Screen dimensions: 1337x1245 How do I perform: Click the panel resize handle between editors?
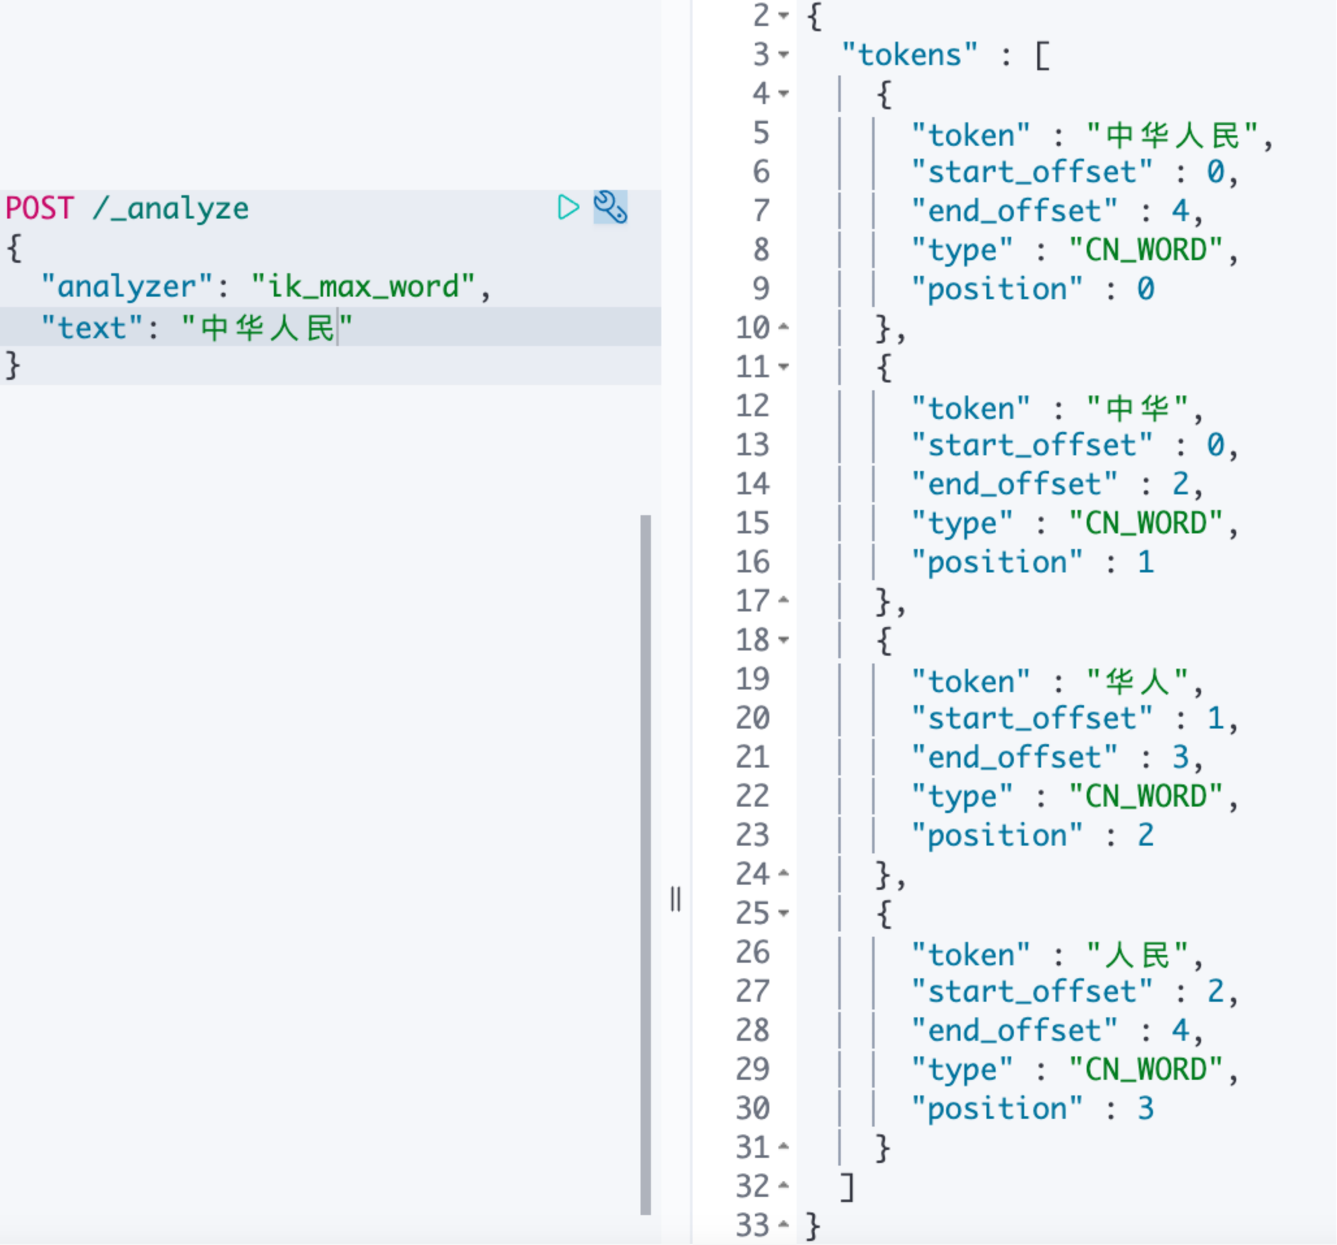coord(676,900)
